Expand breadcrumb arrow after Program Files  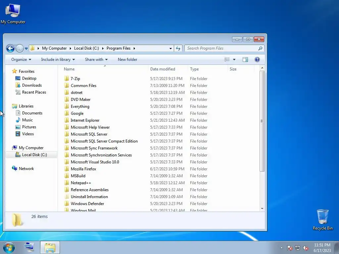click(x=134, y=48)
